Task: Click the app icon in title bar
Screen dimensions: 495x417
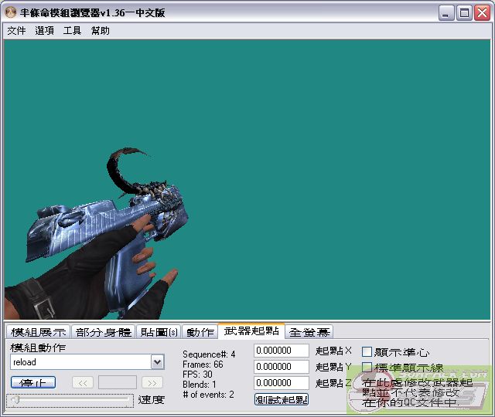Action: (10, 12)
